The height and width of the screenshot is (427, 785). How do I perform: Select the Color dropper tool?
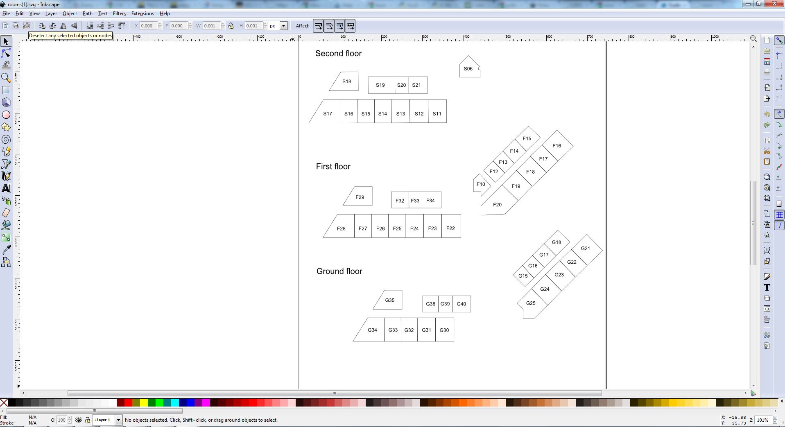click(6, 250)
